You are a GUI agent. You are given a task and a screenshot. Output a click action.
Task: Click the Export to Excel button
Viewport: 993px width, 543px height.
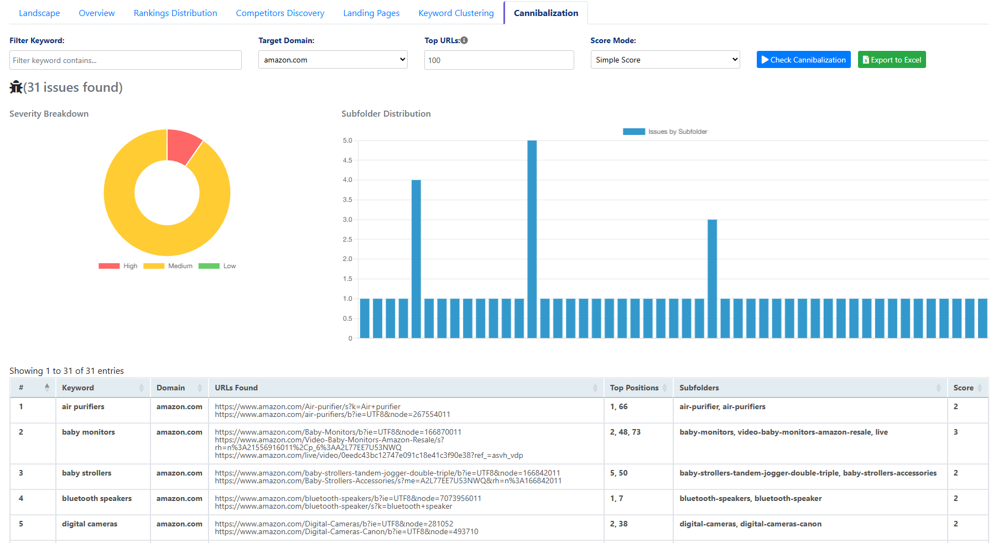coord(892,60)
